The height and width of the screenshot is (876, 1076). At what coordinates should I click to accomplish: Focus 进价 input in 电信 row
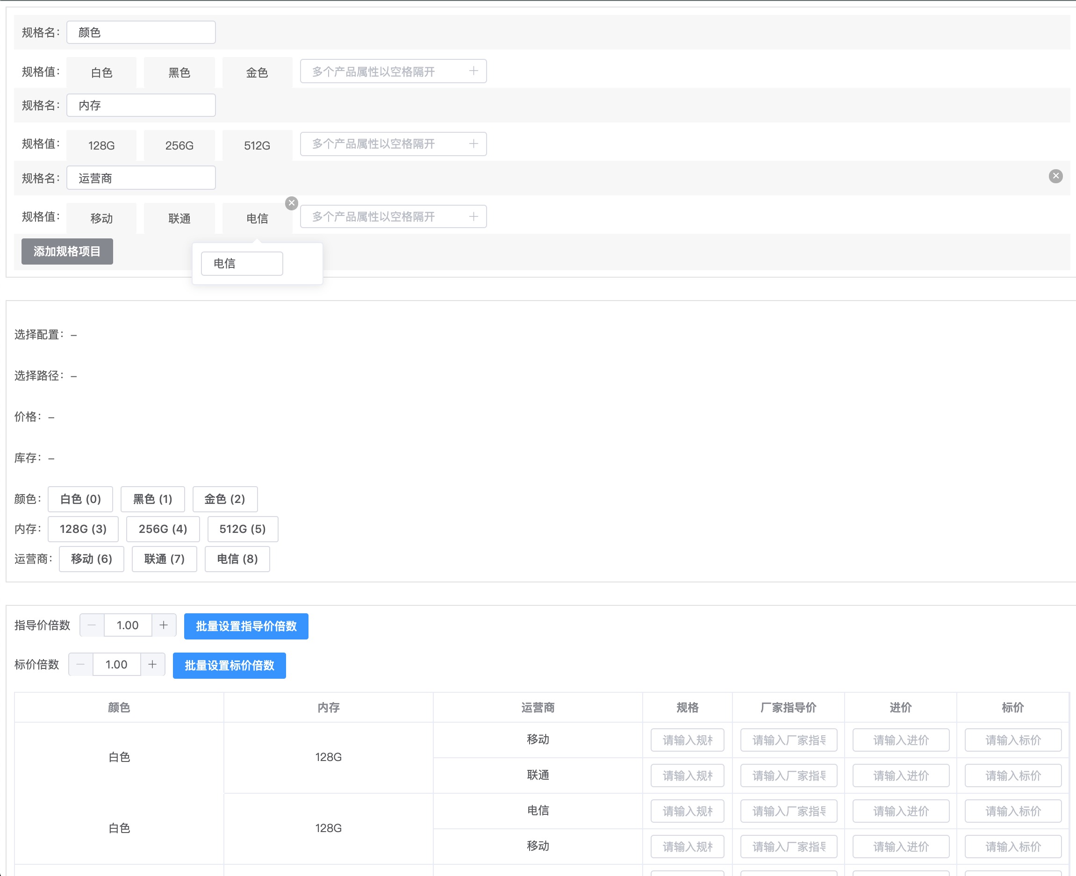(x=901, y=811)
